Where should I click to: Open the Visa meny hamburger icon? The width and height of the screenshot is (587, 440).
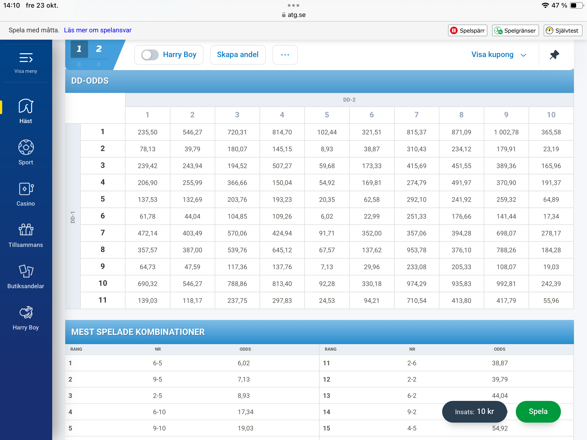26,63
